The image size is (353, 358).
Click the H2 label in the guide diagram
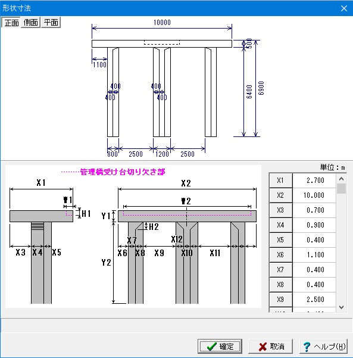(154, 227)
